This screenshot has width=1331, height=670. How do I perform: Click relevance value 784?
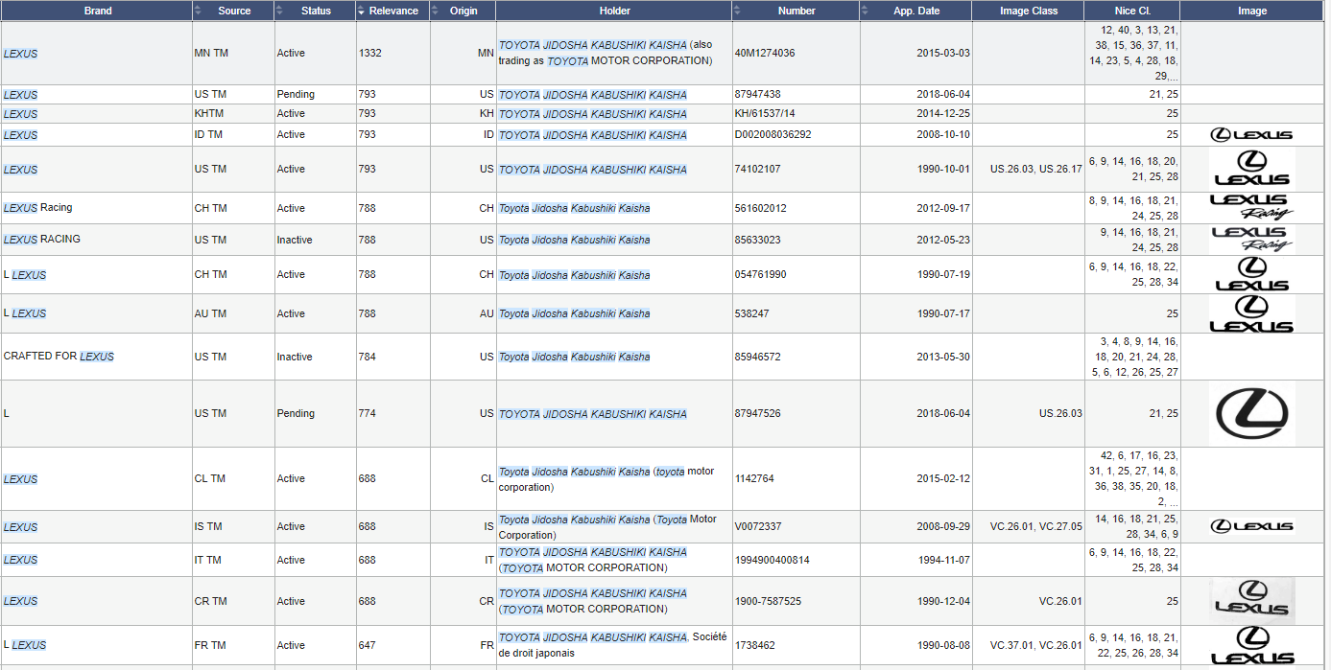point(368,357)
